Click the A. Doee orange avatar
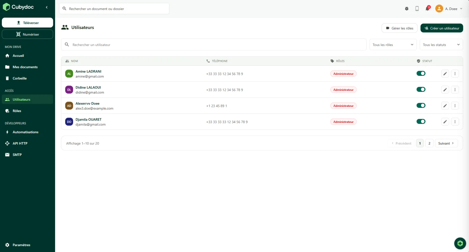 point(439,9)
